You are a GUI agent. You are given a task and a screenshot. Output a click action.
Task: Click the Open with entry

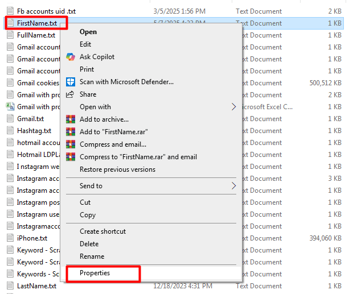95,107
